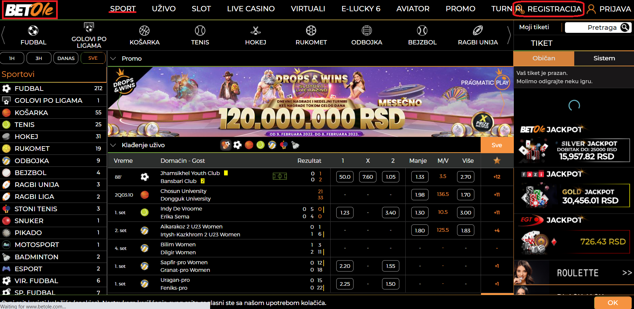Click the favorites star column header
The height and width of the screenshot is (309, 634).
[x=497, y=160]
